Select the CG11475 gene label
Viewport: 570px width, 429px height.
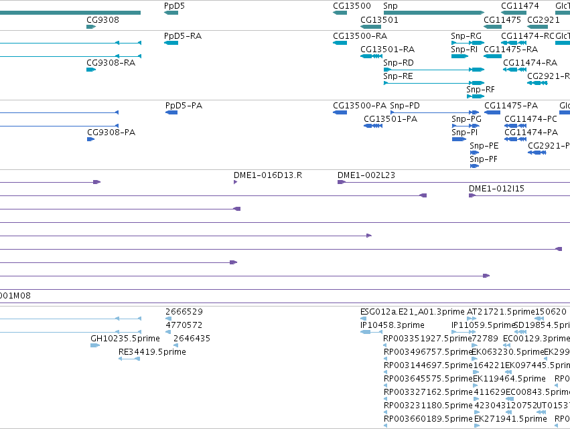(502, 20)
